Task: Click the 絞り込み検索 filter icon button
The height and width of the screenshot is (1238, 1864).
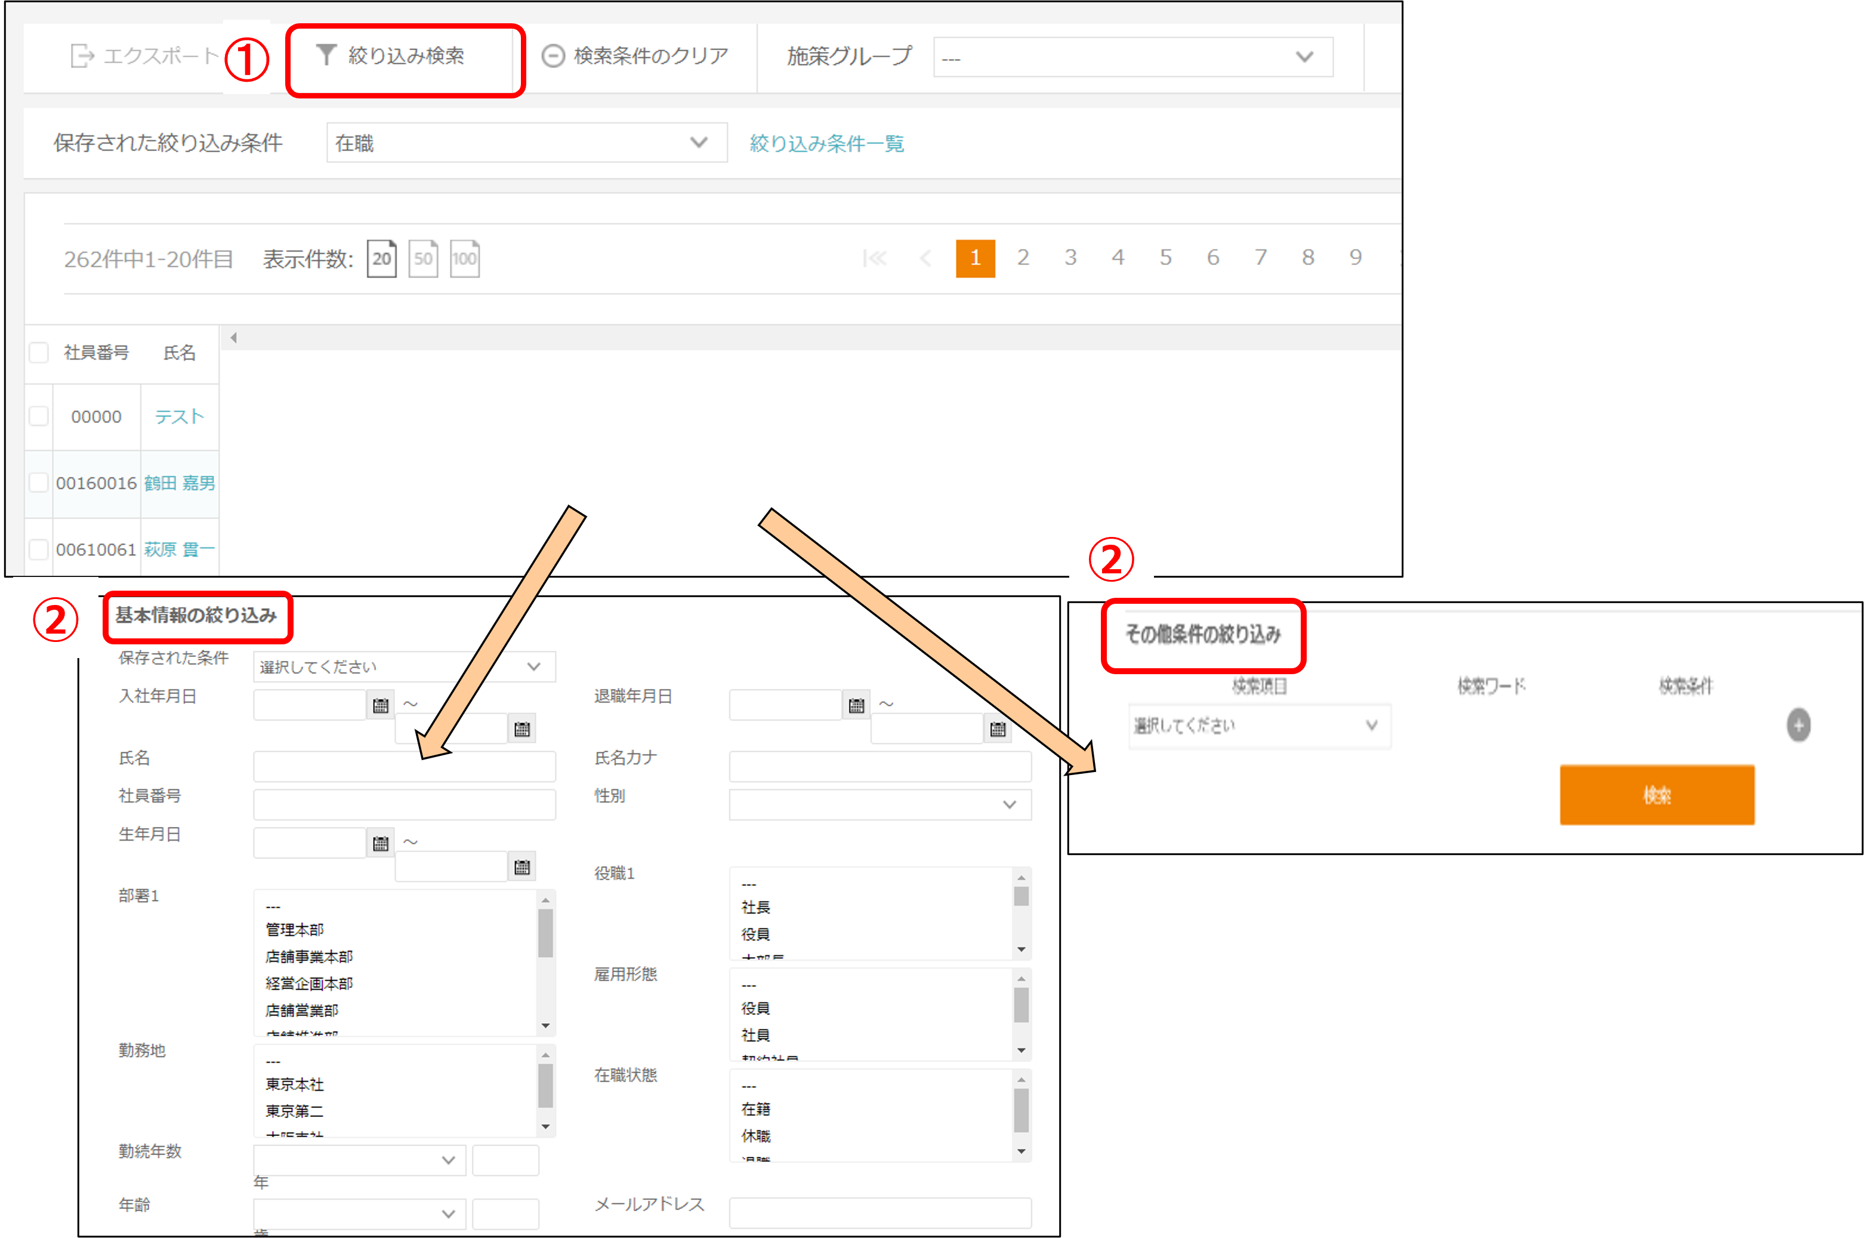Action: point(326,54)
